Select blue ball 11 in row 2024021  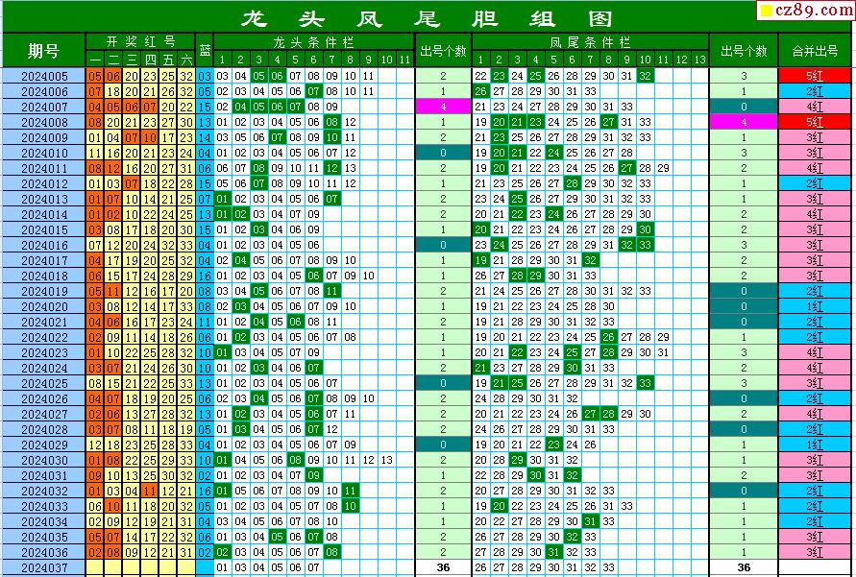coord(205,322)
